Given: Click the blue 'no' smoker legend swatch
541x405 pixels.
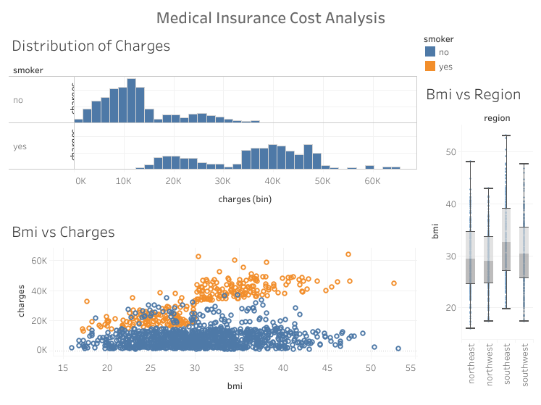Looking at the screenshot, I should [x=430, y=52].
